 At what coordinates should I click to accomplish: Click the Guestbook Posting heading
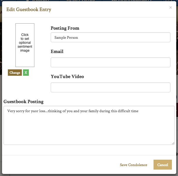[x=24, y=102]
